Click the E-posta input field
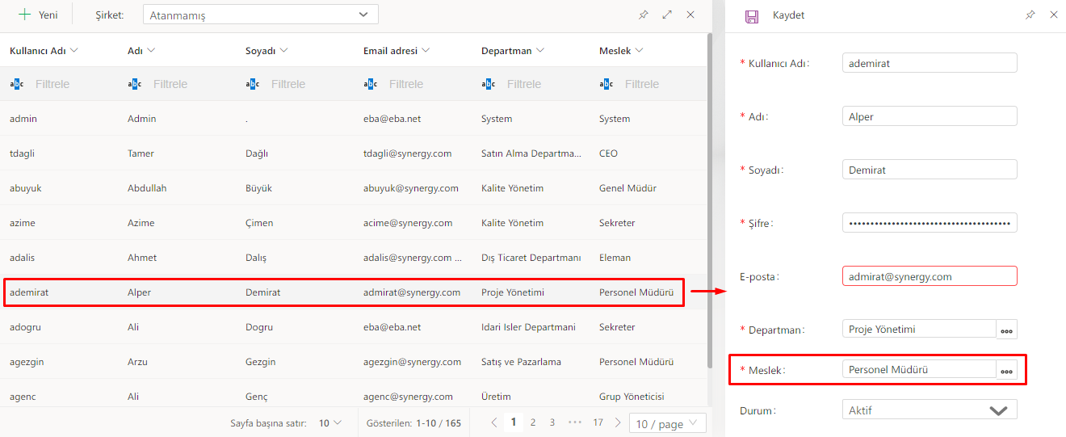 [929, 276]
